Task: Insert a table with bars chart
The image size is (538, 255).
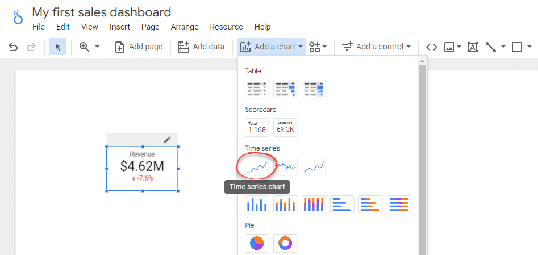Action: coord(285,89)
